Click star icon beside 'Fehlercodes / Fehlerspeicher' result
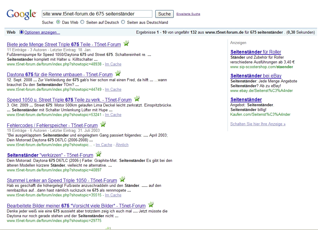Image resolution: width=318 pixels, height=230 pixels. pyautogui.click(x=103, y=124)
